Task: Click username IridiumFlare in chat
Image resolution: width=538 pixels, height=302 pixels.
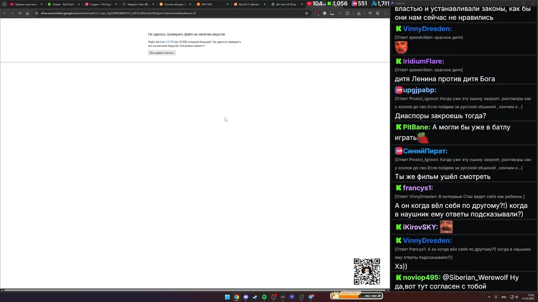Action: pos(423,61)
